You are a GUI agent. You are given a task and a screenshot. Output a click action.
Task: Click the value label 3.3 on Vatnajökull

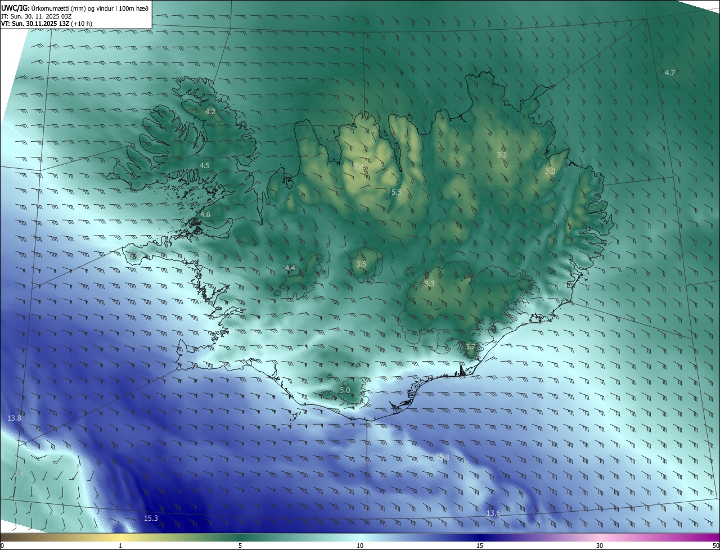pyautogui.click(x=429, y=284)
